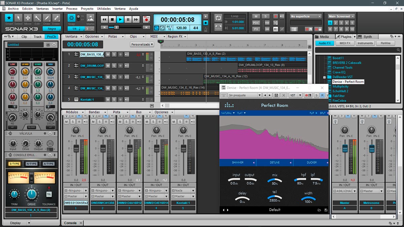Open the NATURAL mode dropdown in Perfect Room
Viewport: 404px width, 227px height.
tap(228, 113)
